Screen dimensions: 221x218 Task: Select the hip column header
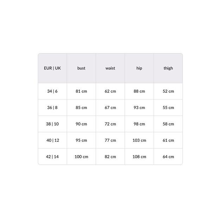pyautogui.click(x=139, y=68)
